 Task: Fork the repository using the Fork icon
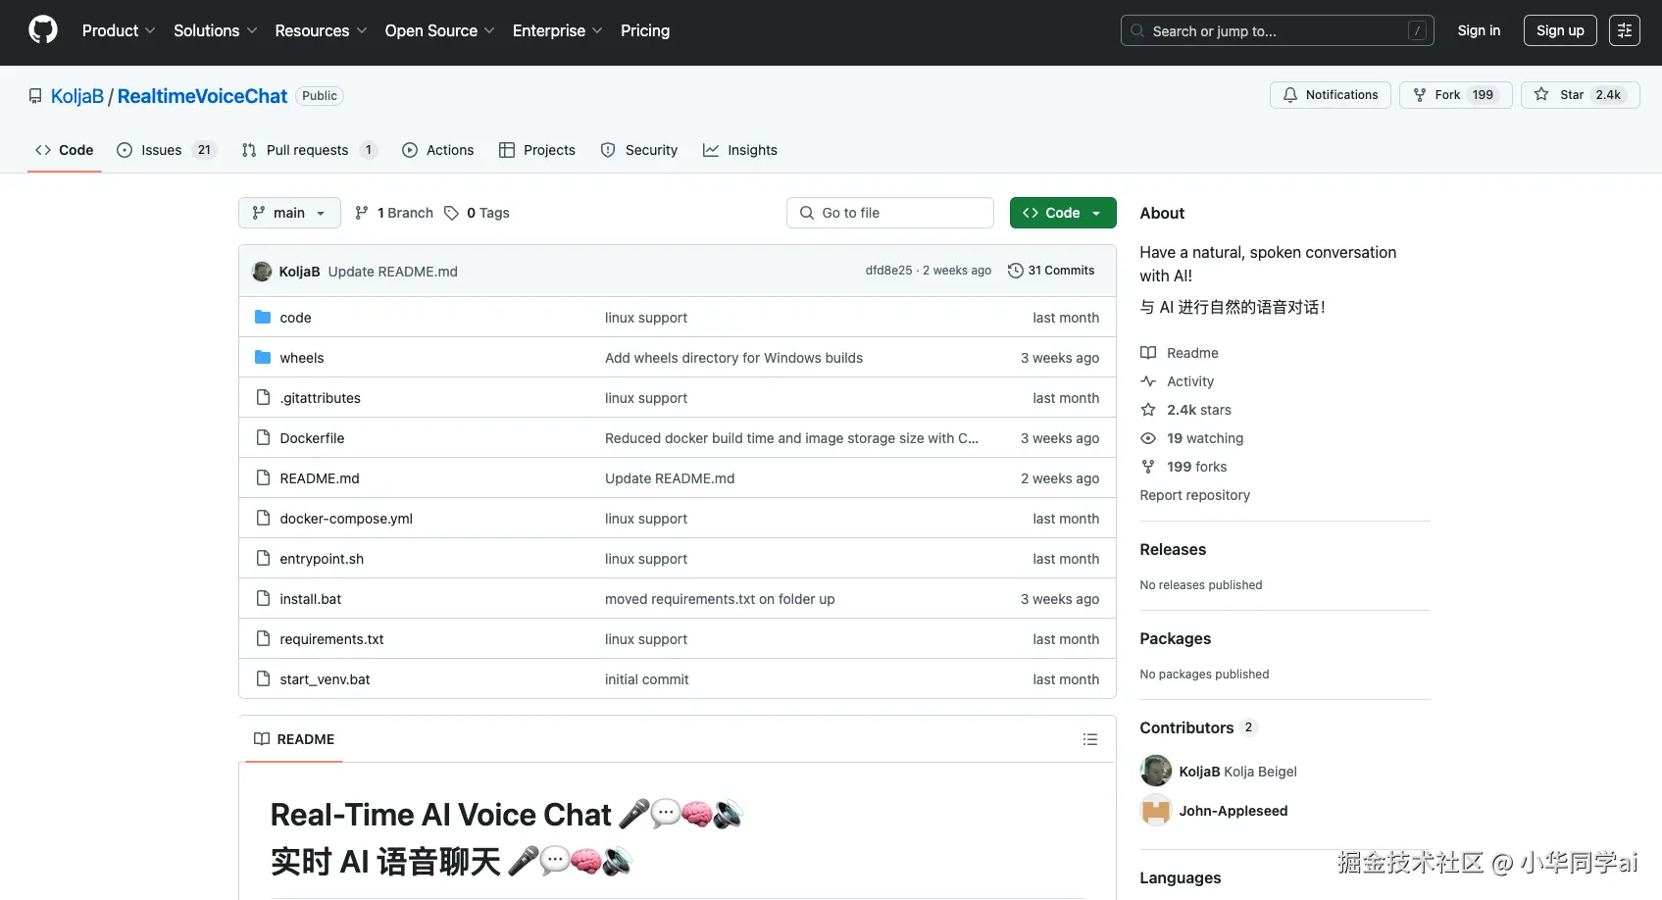1420,95
